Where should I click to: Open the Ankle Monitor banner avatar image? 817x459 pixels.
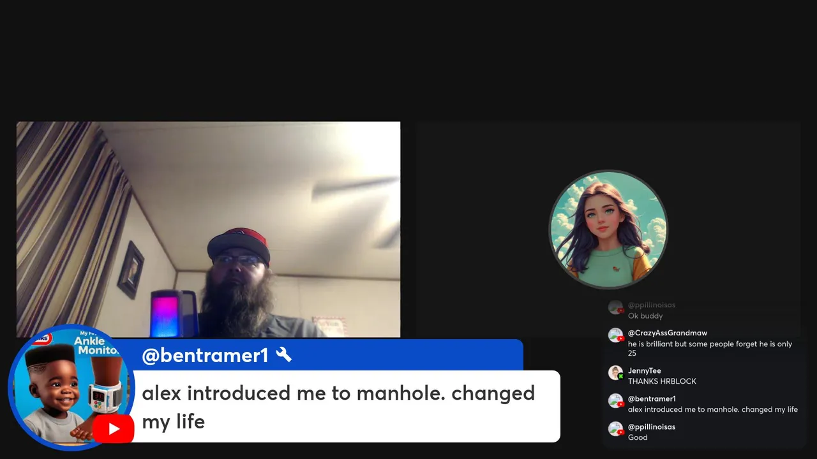tap(71, 388)
